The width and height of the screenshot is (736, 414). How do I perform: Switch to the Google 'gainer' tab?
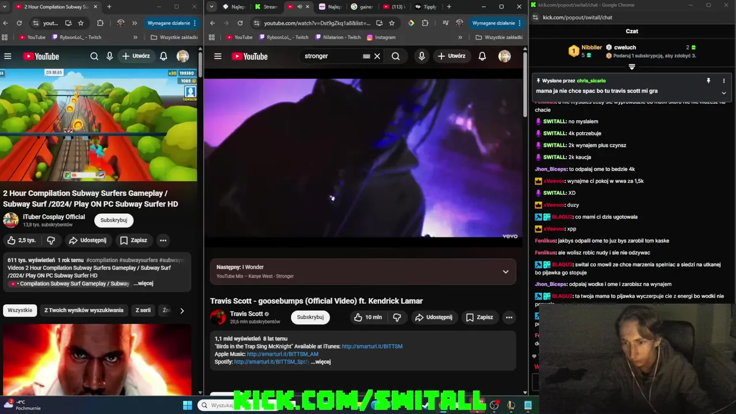coord(362,7)
